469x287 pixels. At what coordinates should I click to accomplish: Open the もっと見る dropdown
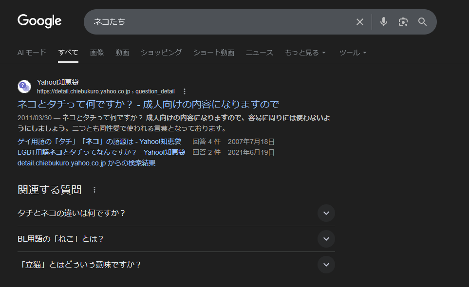click(305, 53)
